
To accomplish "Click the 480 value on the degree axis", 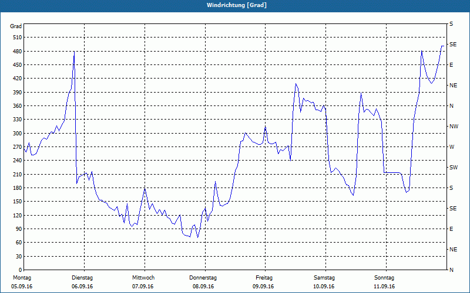I will (18, 51).
